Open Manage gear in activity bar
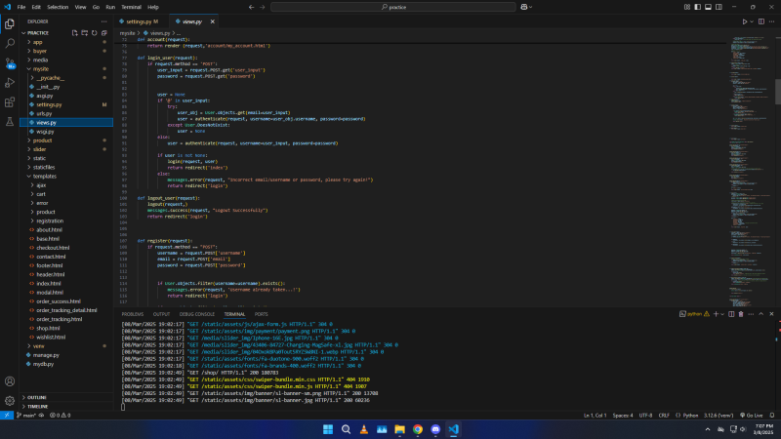781x439 pixels. pos(9,400)
